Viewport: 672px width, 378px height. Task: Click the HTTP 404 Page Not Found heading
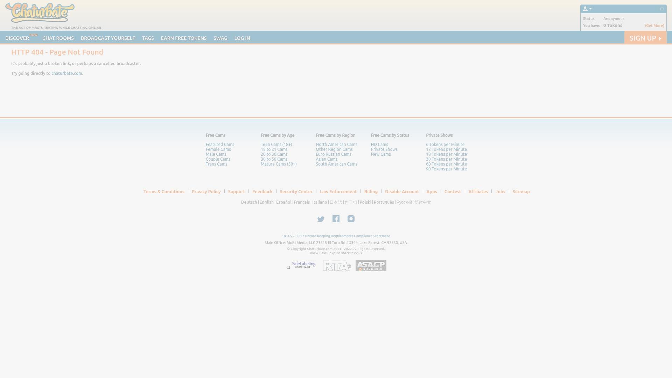57,52
